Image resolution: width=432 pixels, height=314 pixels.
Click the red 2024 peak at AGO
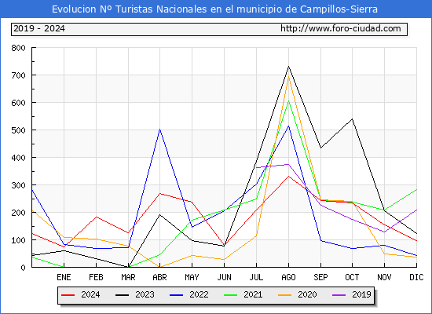[x=288, y=176]
